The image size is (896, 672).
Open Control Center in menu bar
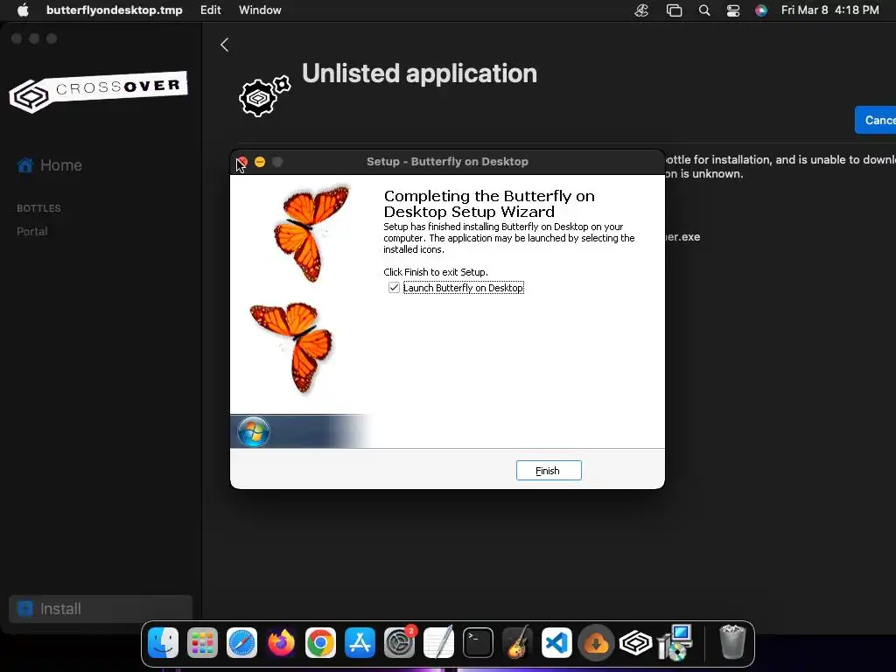click(733, 10)
